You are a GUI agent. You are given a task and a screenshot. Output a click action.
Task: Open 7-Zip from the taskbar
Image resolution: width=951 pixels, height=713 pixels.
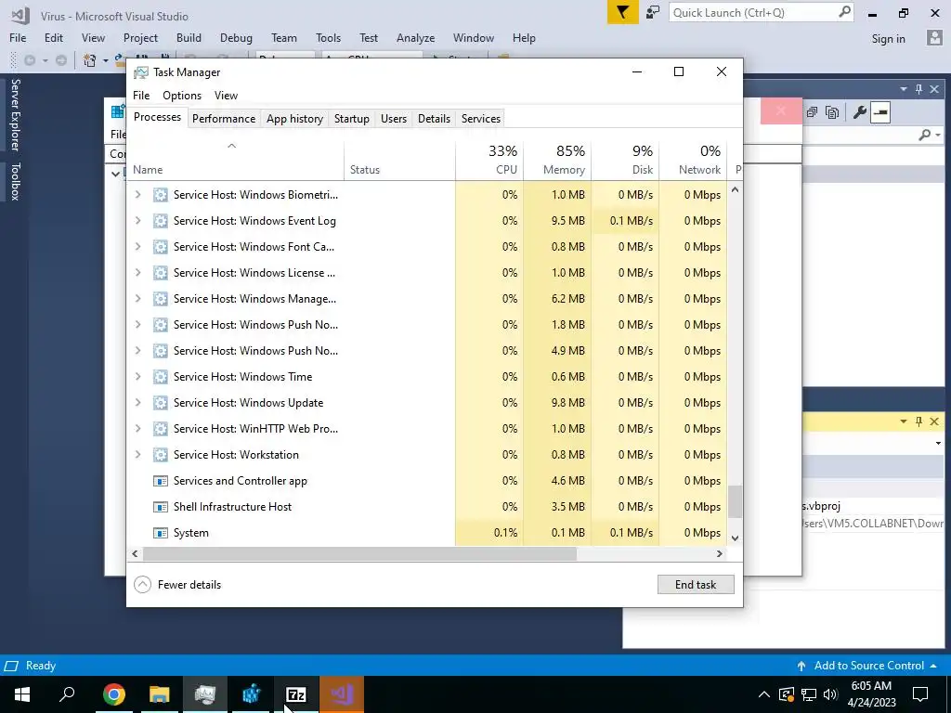click(296, 694)
